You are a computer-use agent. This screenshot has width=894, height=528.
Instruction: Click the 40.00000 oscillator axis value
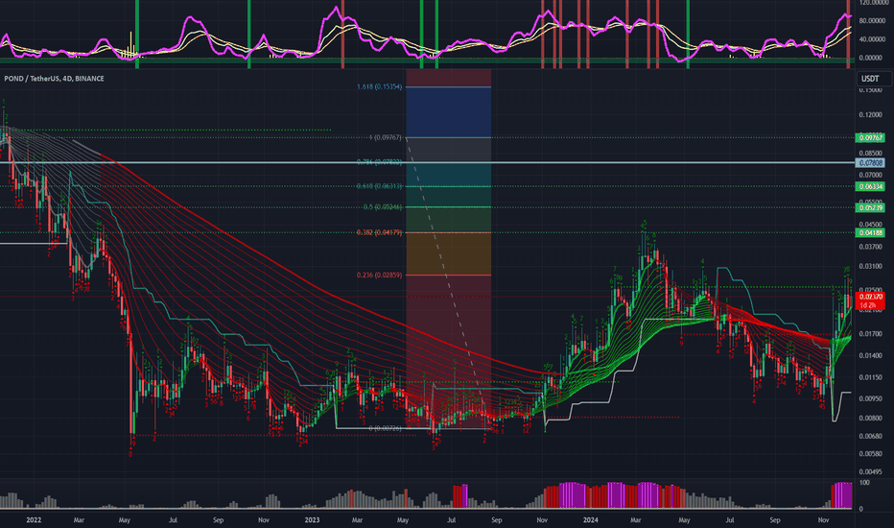point(872,39)
